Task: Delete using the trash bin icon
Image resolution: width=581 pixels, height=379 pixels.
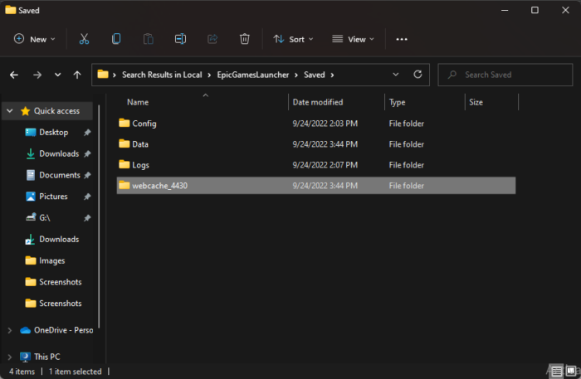Action: pyautogui.click(x=244, y=39)
